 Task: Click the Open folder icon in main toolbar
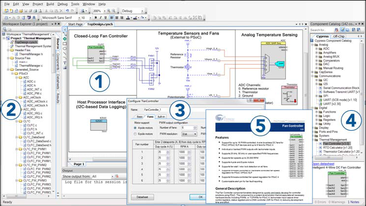pos(21,11)
